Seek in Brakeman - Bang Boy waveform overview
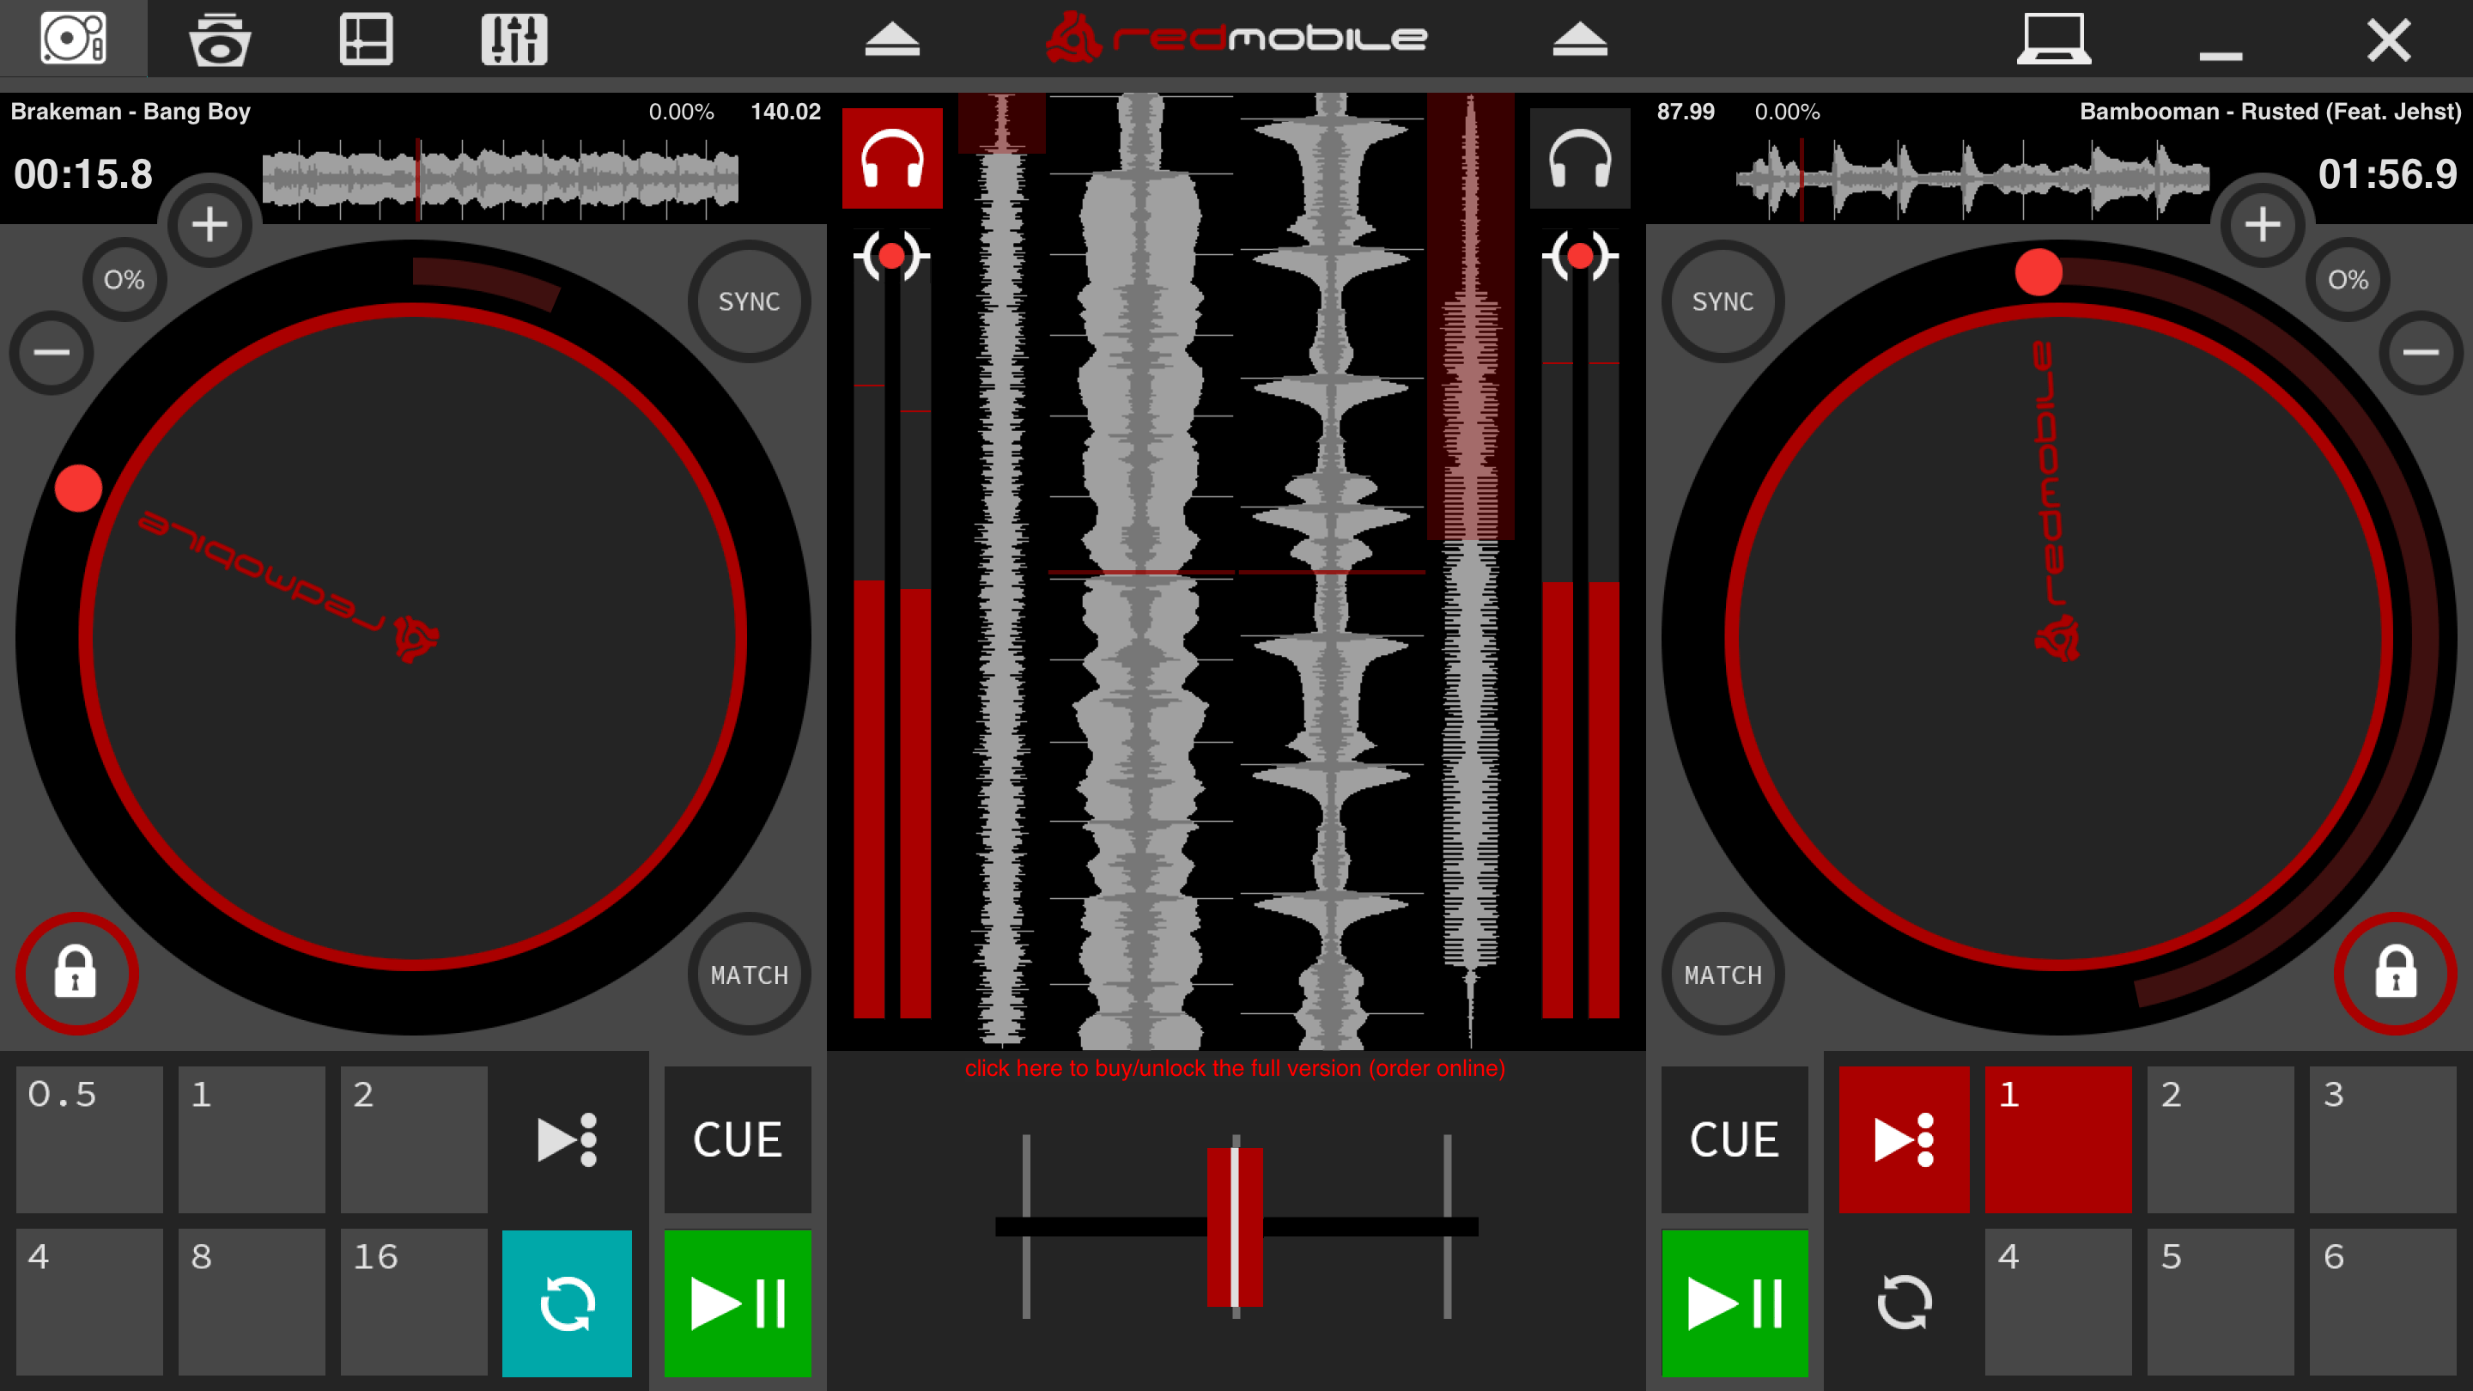The height and width of the screenshot is (1391, 2473). click(x=500, y=179)
